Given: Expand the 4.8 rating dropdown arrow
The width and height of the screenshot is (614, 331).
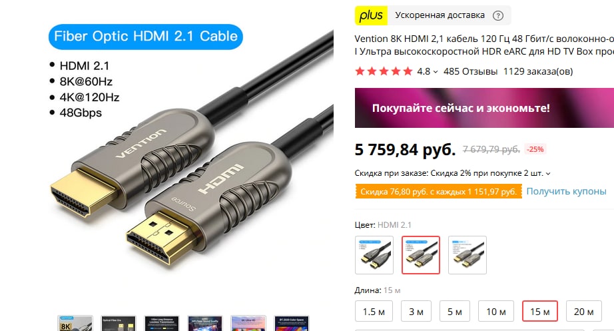Looking at the screenshot, I should click(x=436, y=72).
